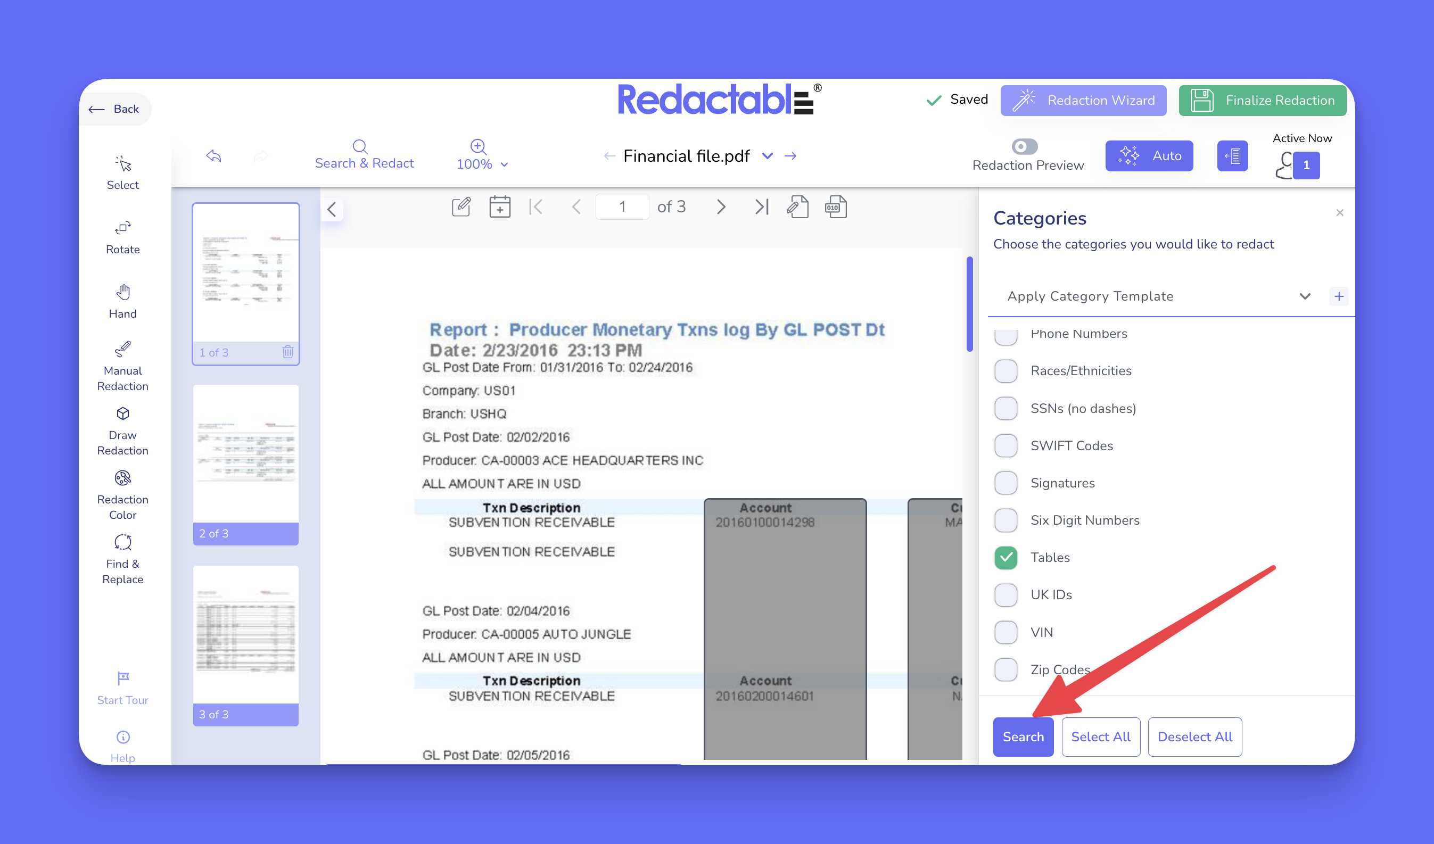Toggle the Redaction Preview switch

pyautogui.click(x=1024, y=147)
